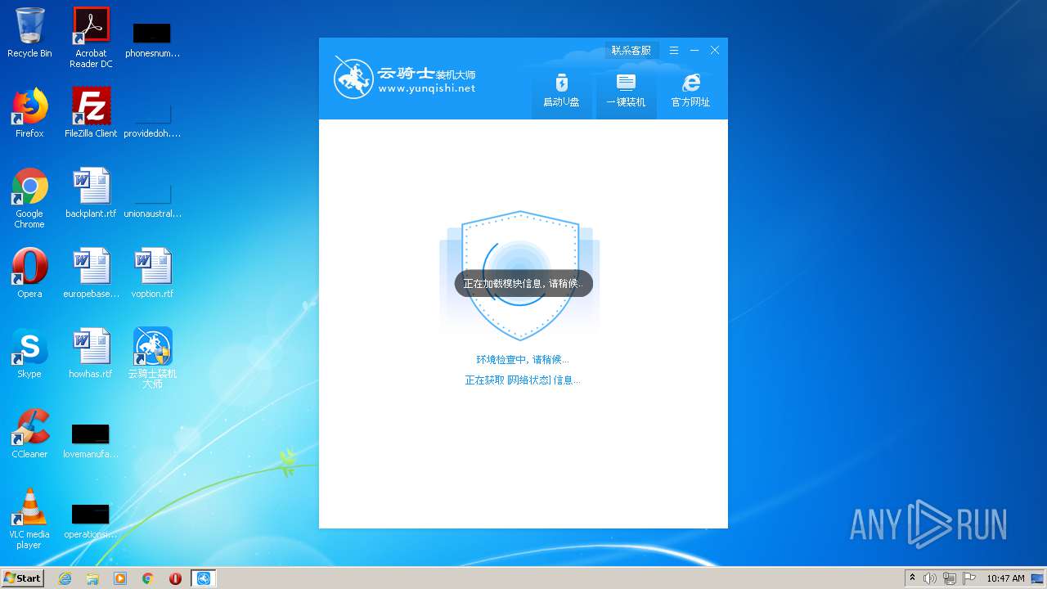Click the shield loading graphic
Image resolution: width=1047 pixels, height=589 pixels.
tap(519, 275)
